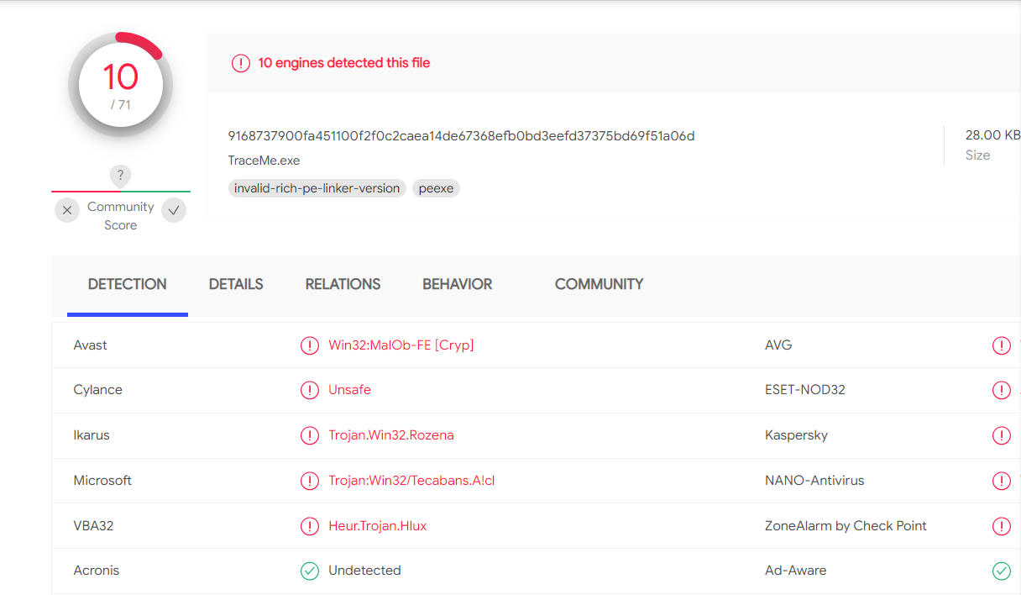Screen dimensions: 1021x595
Task: Switch to the RELATIONS tab
Action: tap(343, 284)
